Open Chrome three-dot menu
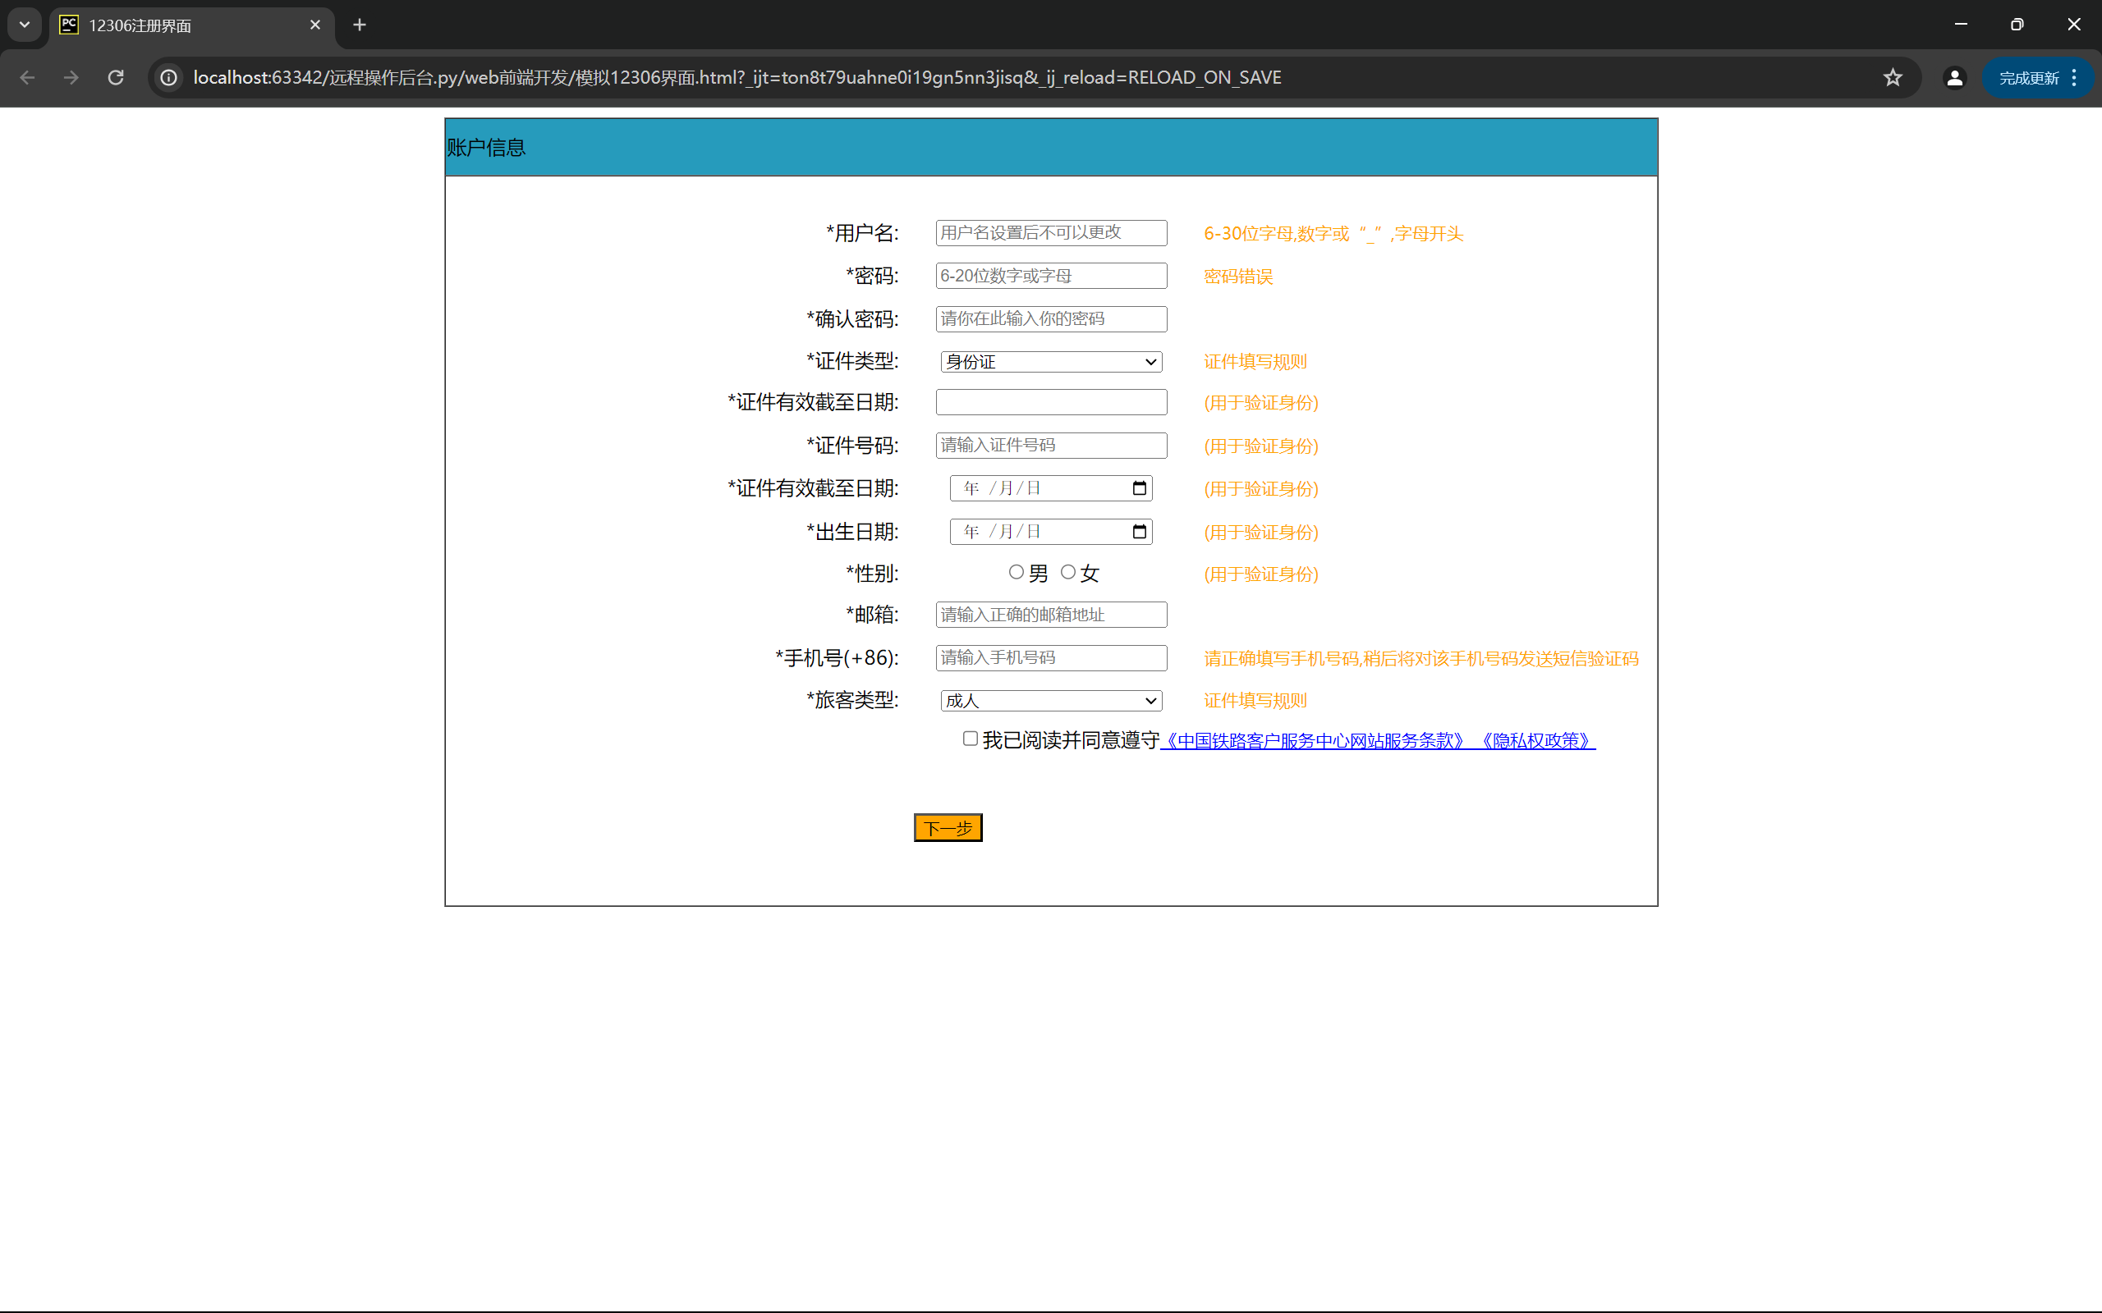2102x1313 pixels. [2074, 77]
